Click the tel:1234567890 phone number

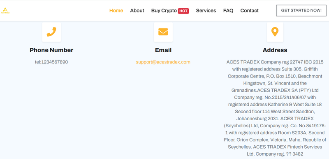pyautogui.click(x=51, y=62)
